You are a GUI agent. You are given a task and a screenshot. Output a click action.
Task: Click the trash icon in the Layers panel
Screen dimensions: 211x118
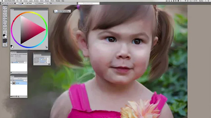click(x=26, y=97)
